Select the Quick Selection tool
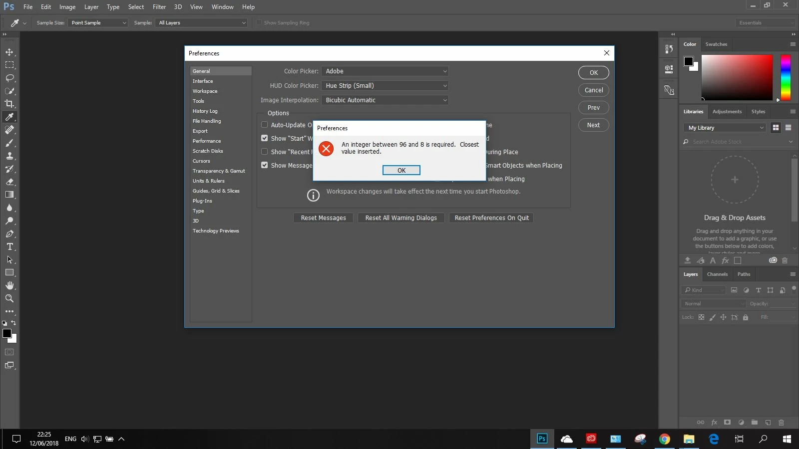Image resolution: width=799 pixels, height=449 pixels. pos(9,91)
